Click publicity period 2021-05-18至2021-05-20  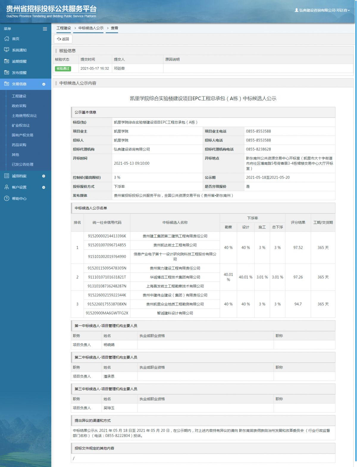click(x=268, y=178)
